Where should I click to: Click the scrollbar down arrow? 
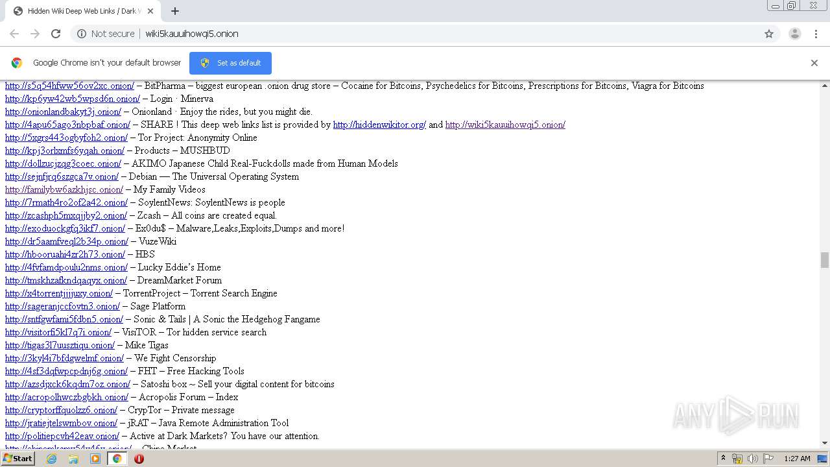point(825,443)
